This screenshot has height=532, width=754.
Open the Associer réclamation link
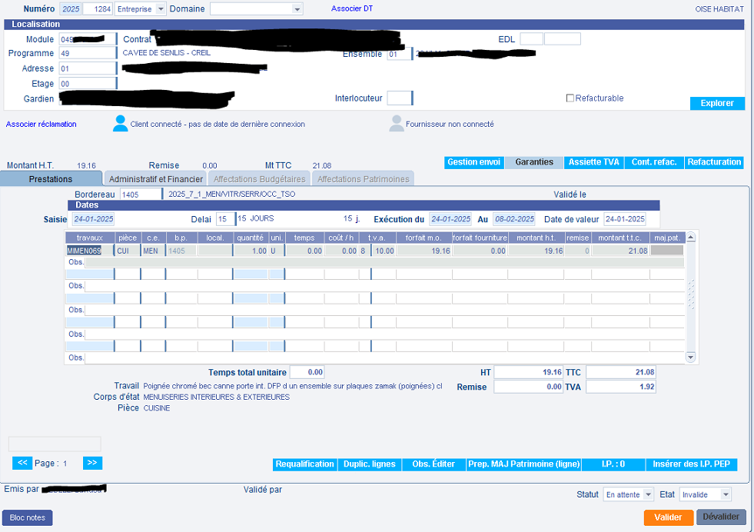click(42, 124)
